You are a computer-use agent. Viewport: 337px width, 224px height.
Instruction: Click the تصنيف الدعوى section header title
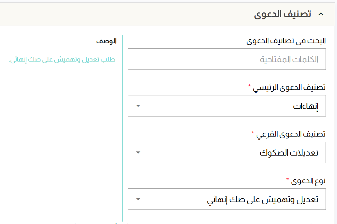[282, 14]
